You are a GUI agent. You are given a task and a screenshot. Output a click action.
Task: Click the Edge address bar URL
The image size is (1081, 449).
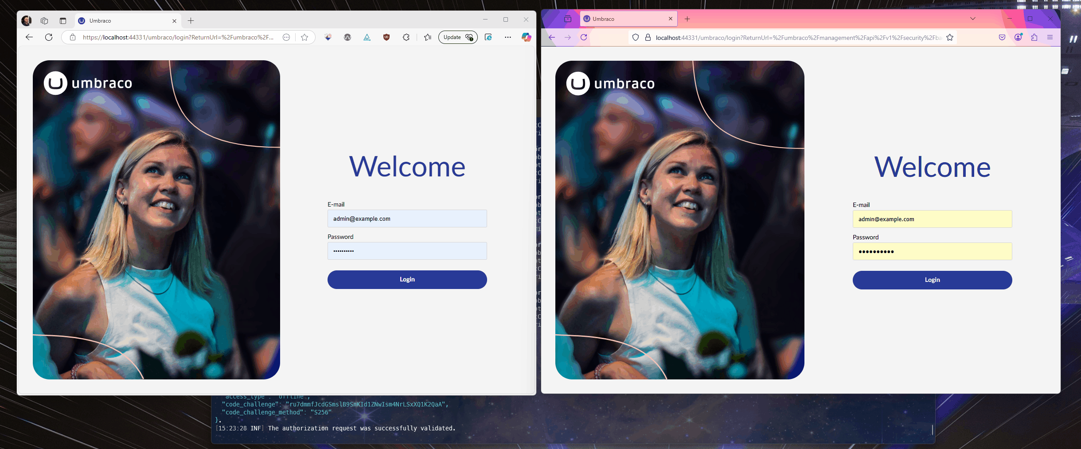point(178,37)
